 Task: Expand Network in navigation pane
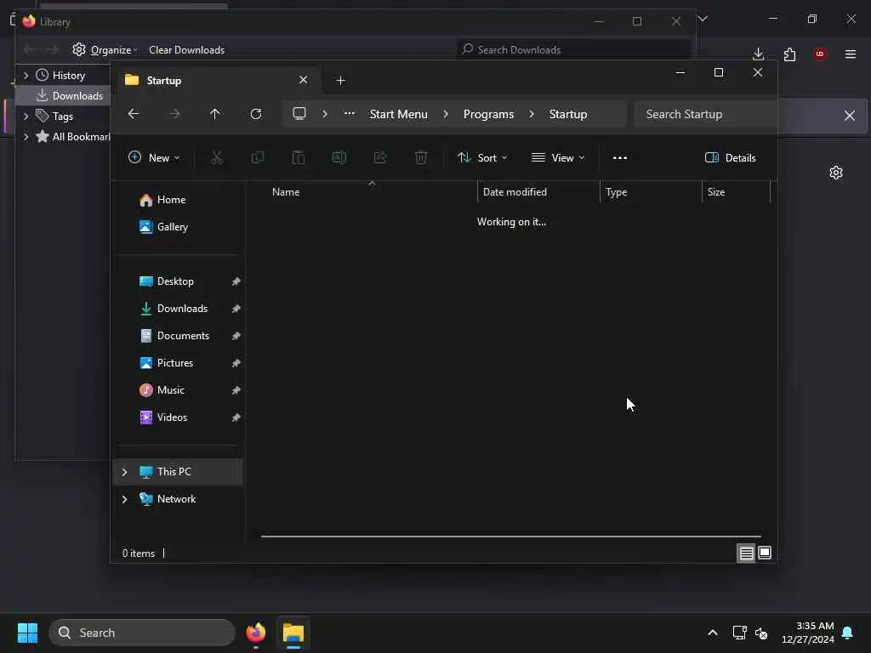pyautogui.click(x=124, y=499)
